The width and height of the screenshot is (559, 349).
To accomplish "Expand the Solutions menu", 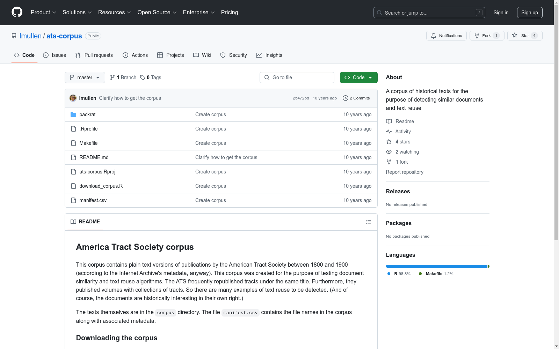I will click(77, 12).
